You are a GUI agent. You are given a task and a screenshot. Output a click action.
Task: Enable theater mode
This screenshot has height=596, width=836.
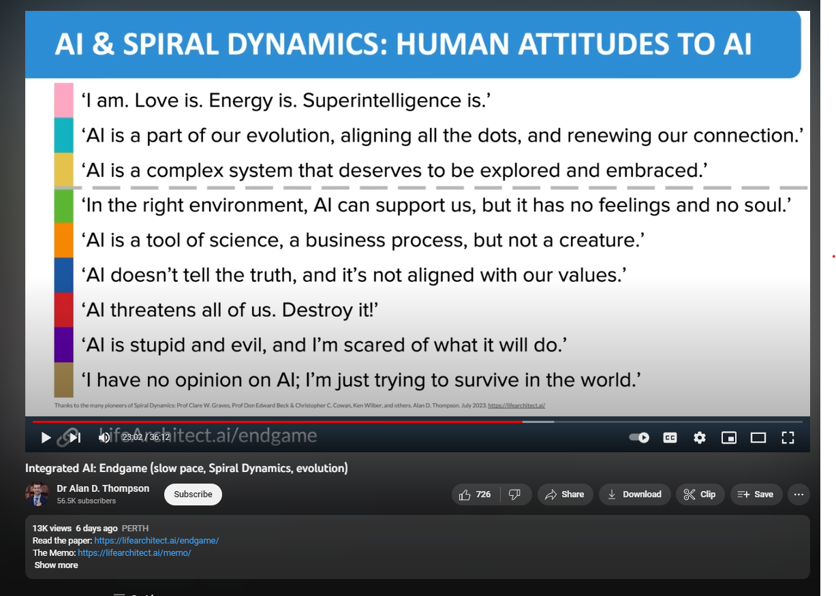[x=758, y=437]
